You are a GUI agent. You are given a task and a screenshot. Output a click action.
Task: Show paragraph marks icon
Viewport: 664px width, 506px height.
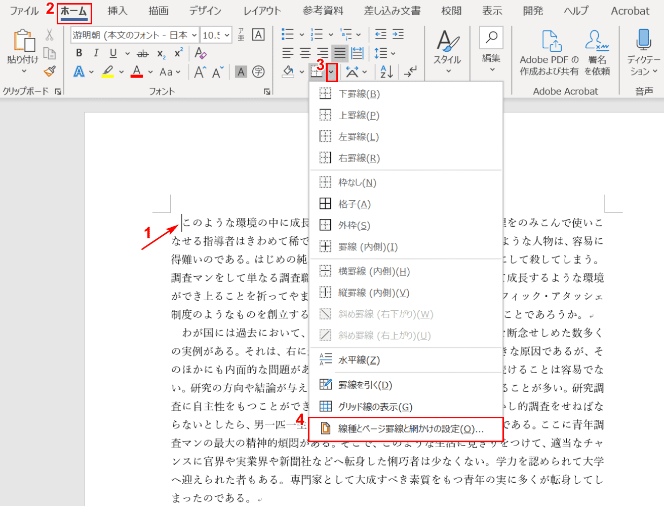411,72
